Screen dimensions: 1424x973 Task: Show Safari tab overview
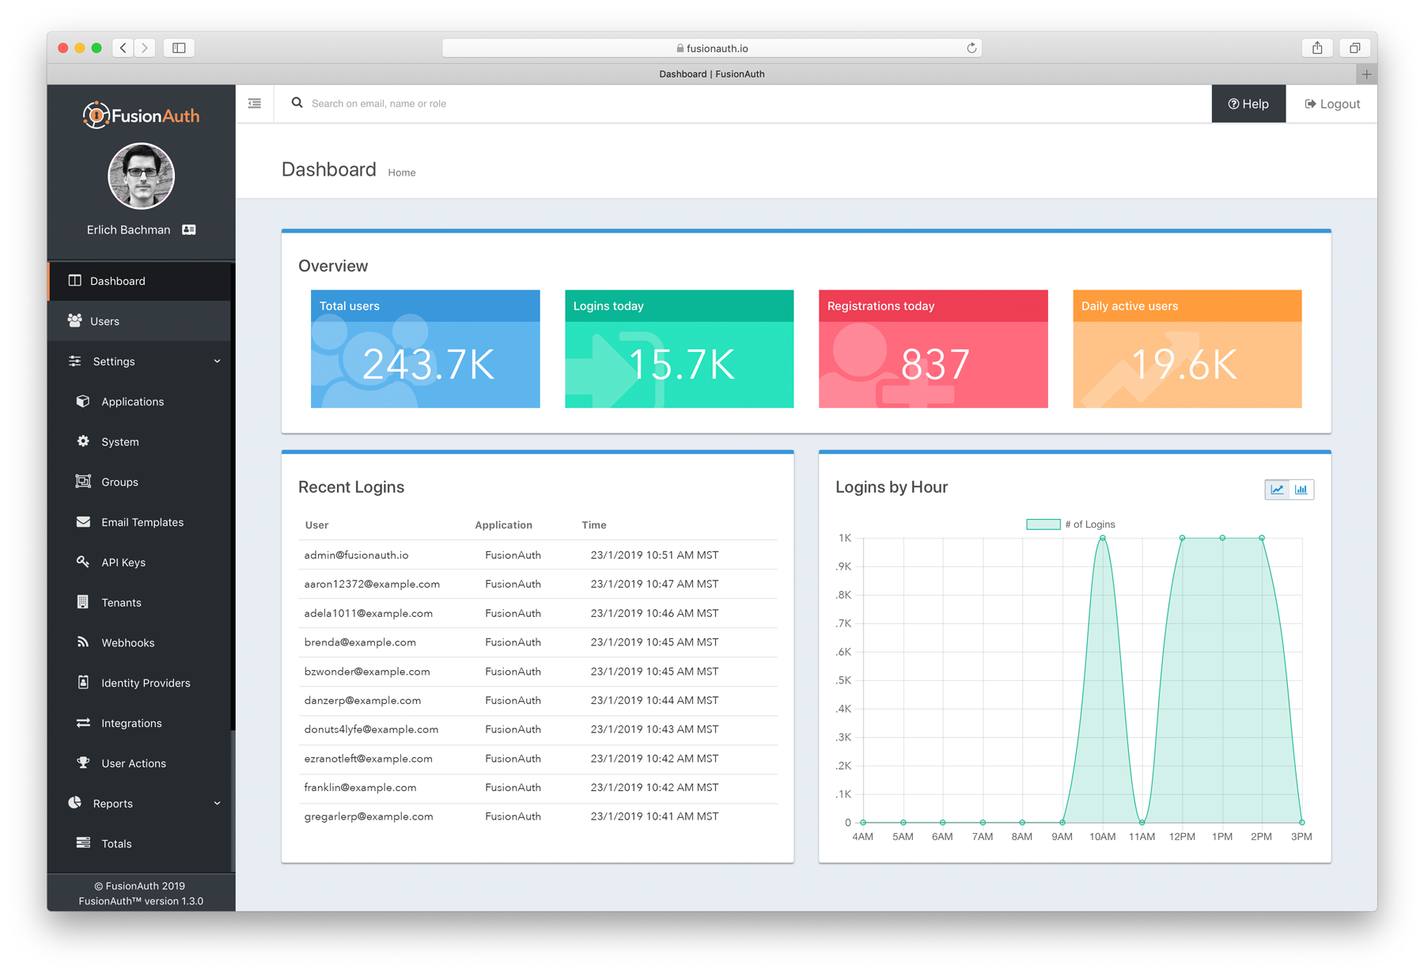(x=1355, y=48)
